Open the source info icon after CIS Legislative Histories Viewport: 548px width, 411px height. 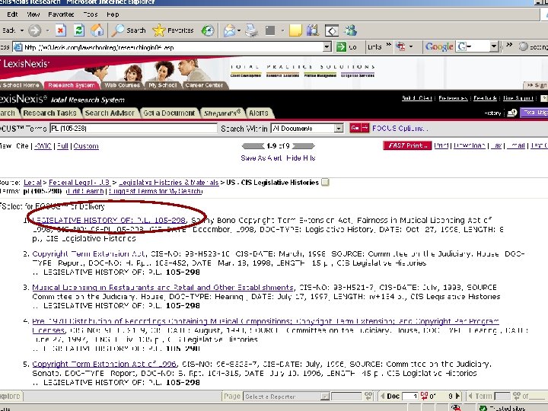(x=325, y=182)
